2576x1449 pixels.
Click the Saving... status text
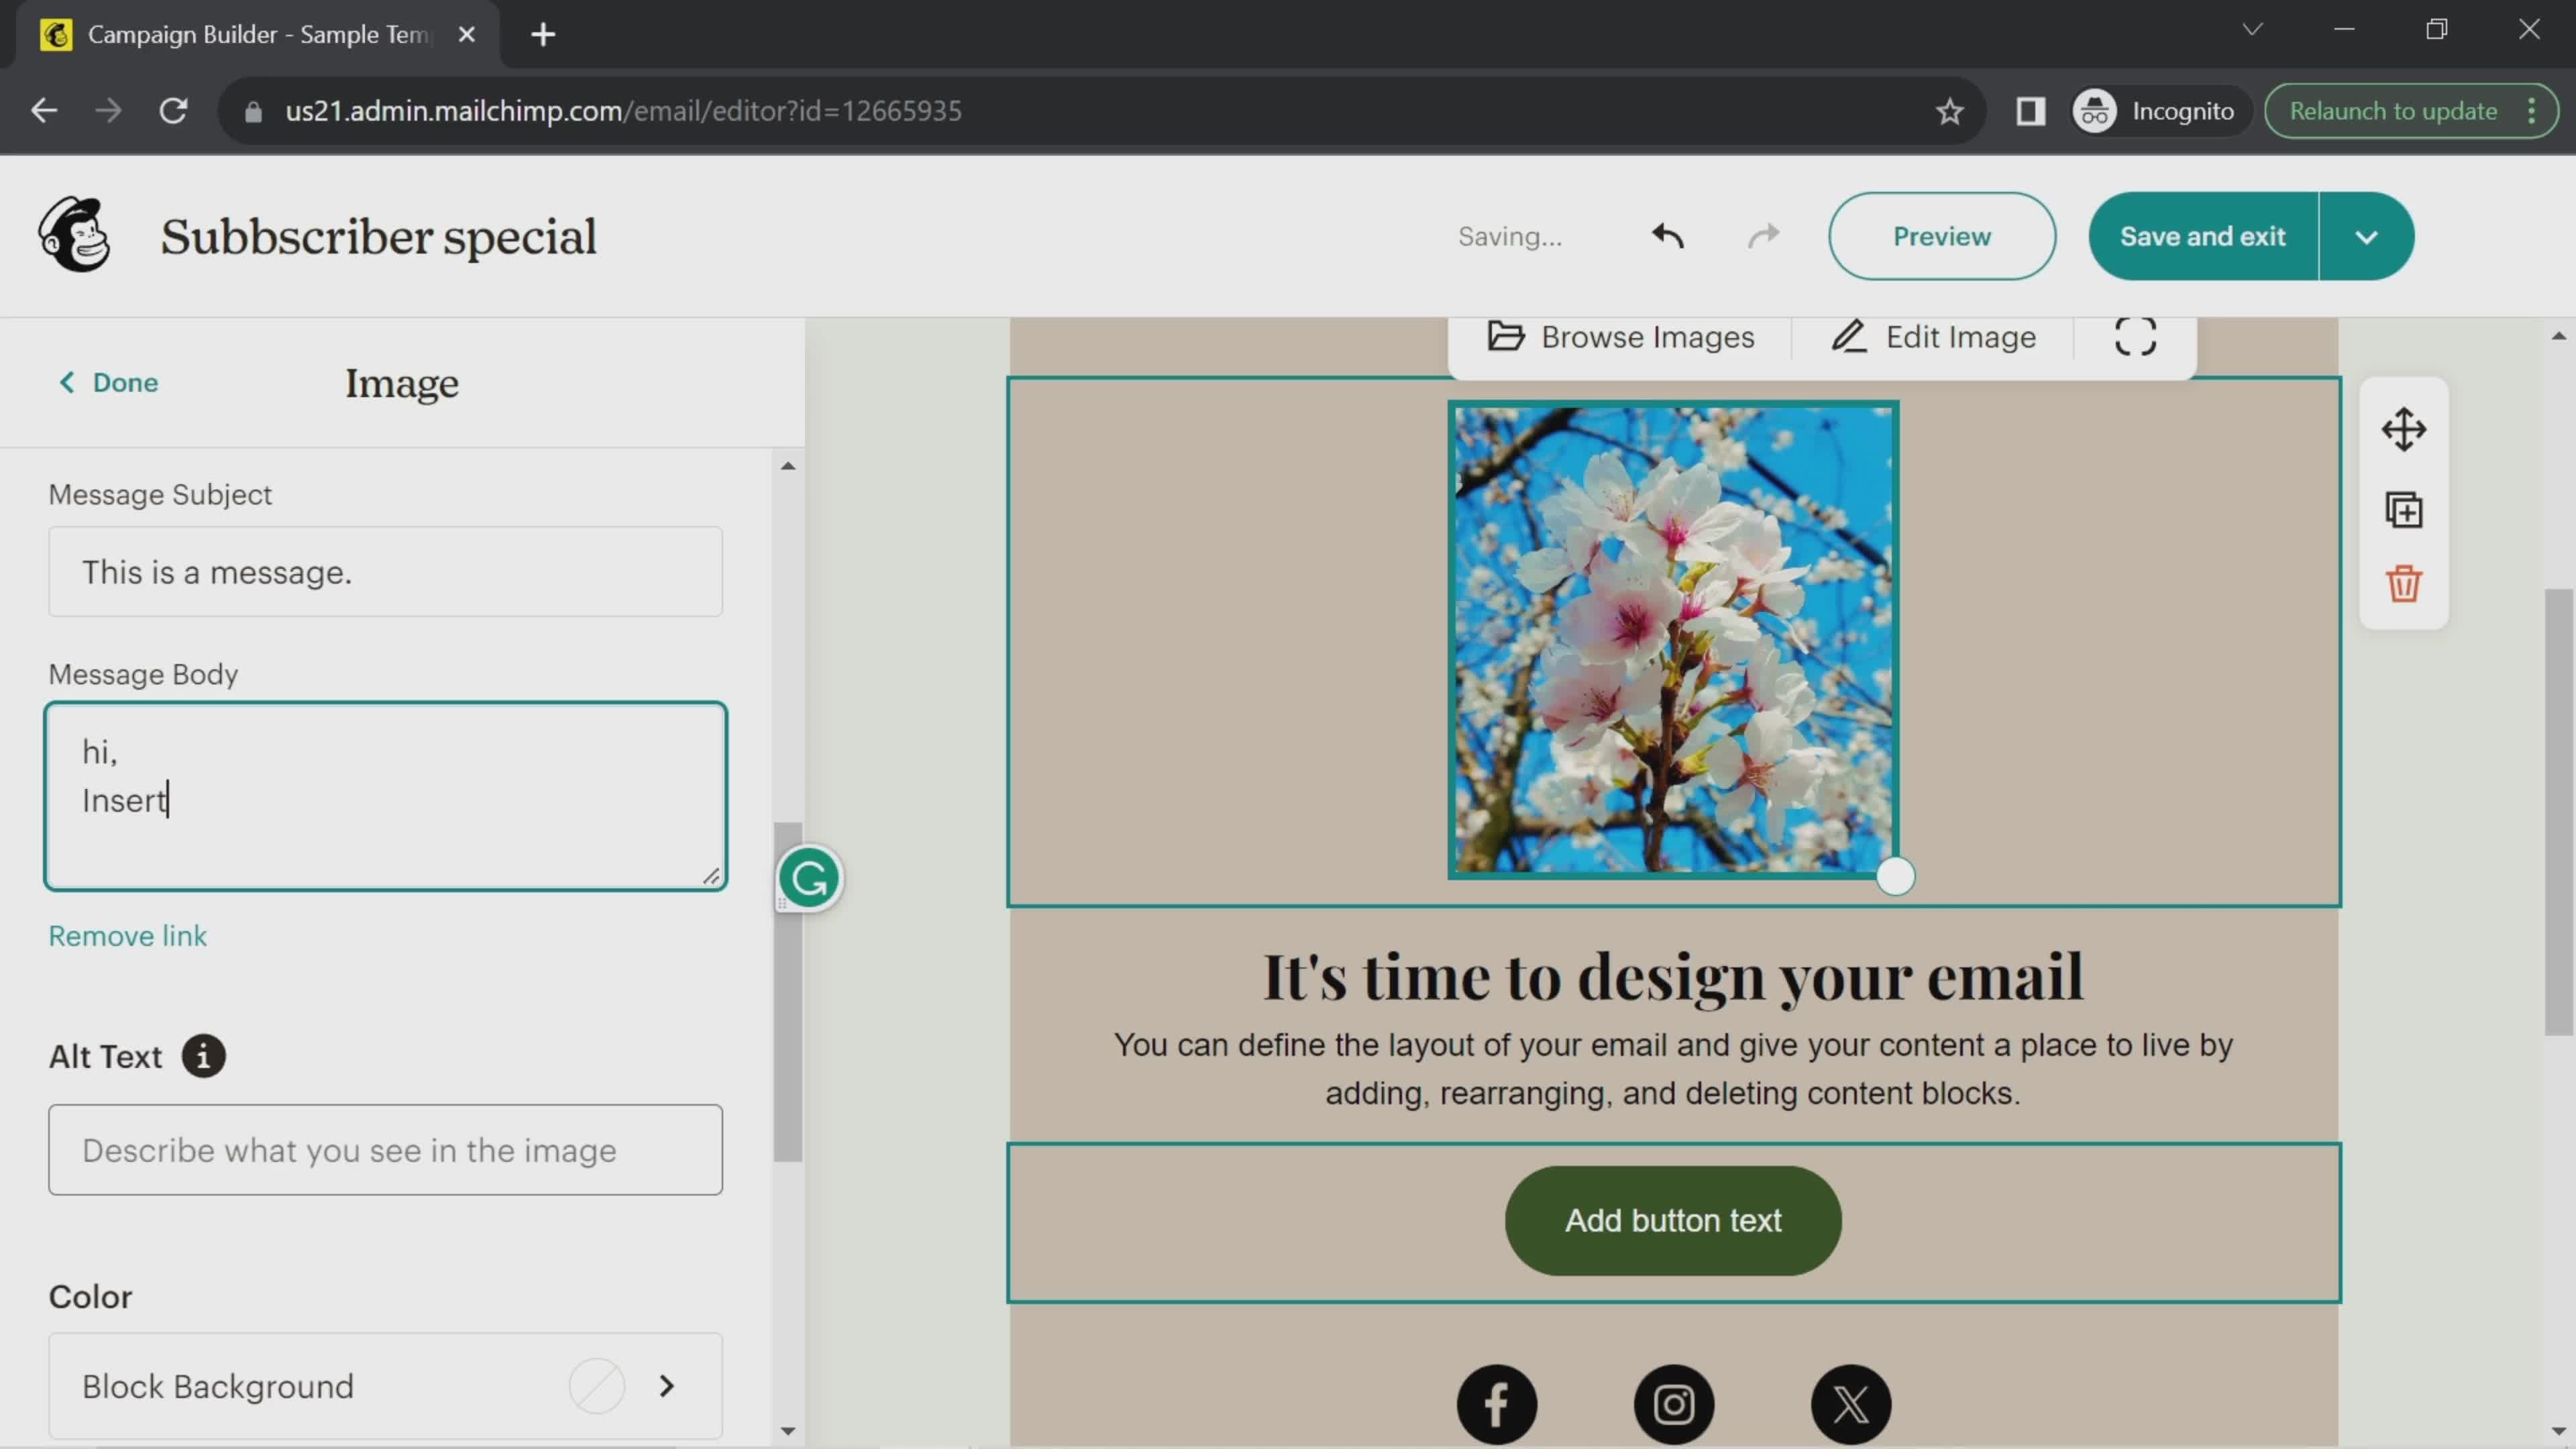(1509, 237)
